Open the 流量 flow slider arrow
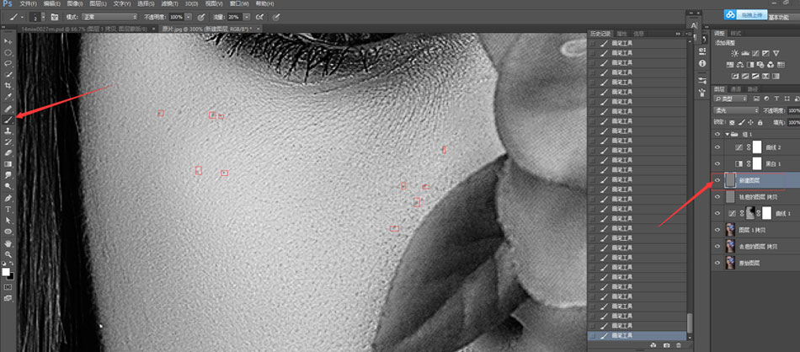Viewport: 800px width, 352px height. [x=248, y=17]
